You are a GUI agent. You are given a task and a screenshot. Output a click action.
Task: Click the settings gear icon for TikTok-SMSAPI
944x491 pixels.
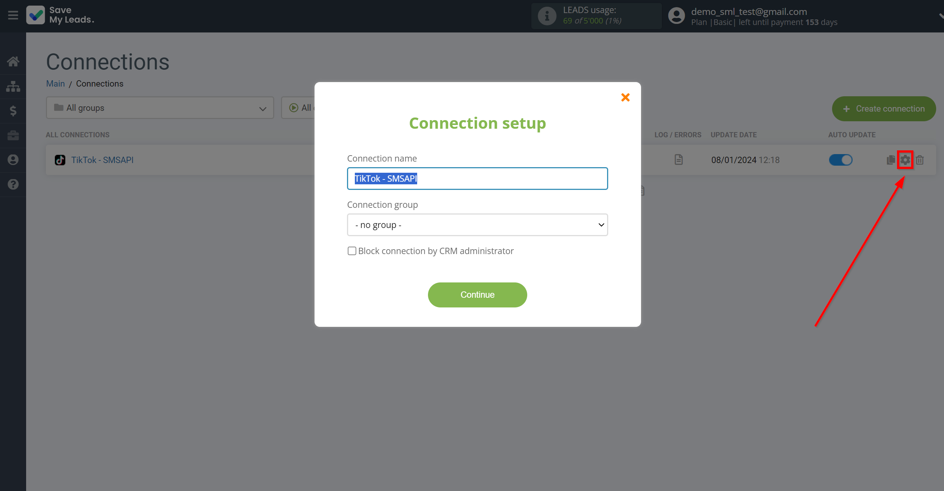pyautogui.click(x=905, y=159)
